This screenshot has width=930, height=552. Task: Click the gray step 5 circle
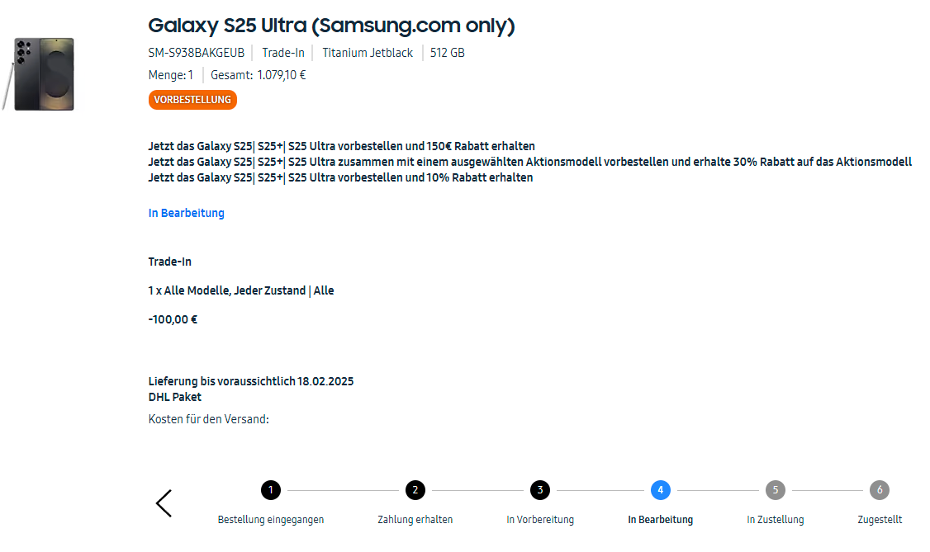[x=775, y=490]
